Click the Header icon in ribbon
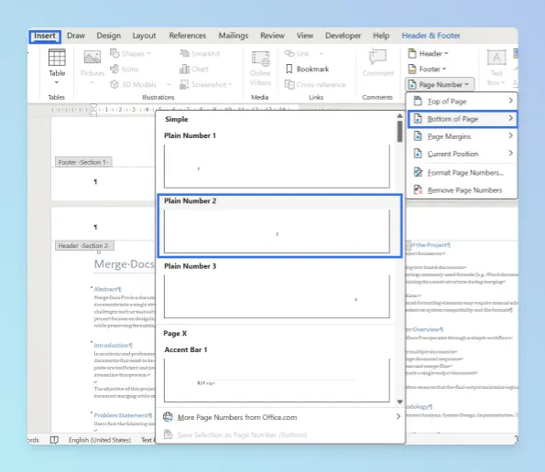The width and height of the screenshot is (545, 472). [x=412, y=53]
